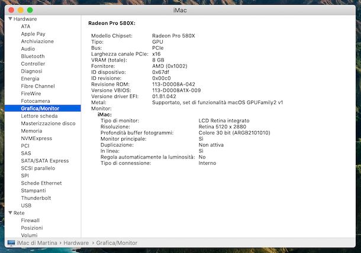Open Lettore scheda entry
Image resolution: width=361 pixels, height=253 pixels.
click(39, 116)
